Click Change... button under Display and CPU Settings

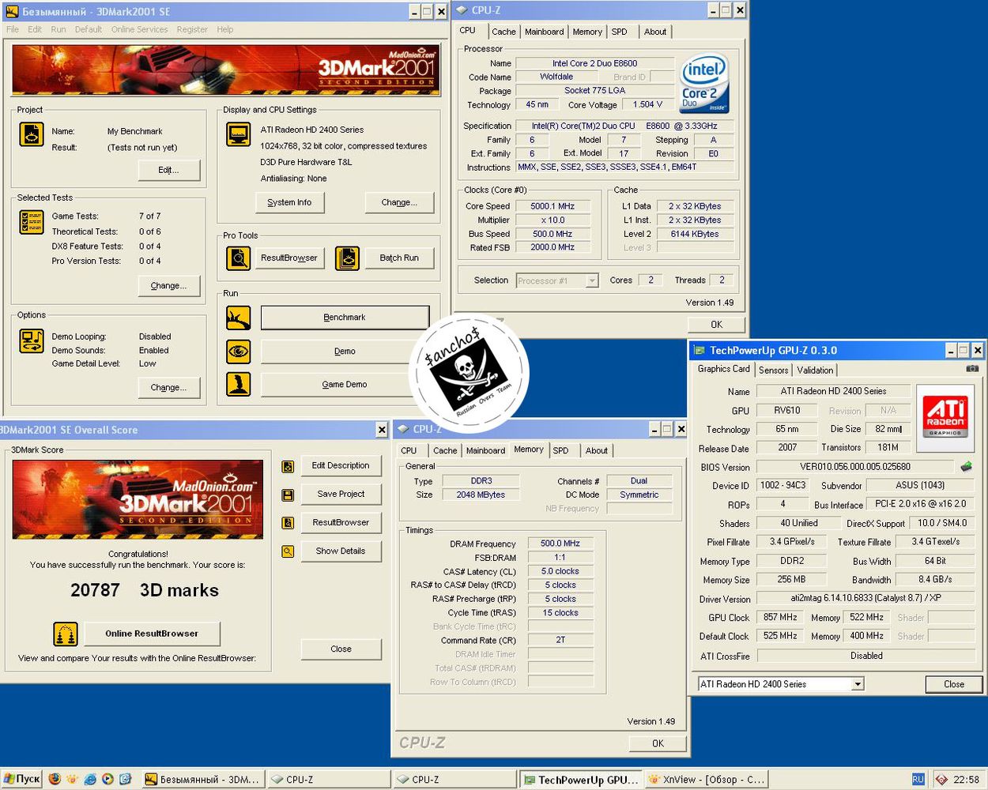click(x=399, y=202)
